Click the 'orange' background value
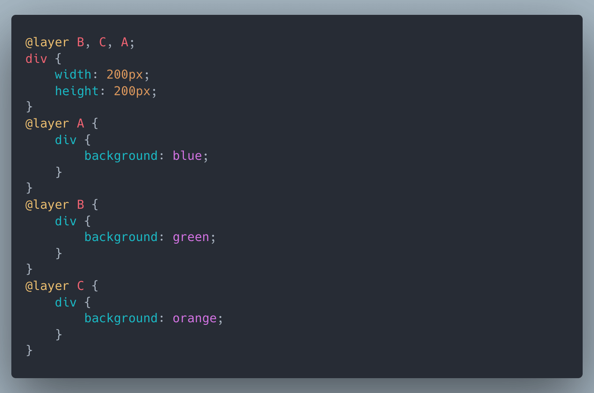 tap(194, 318)
